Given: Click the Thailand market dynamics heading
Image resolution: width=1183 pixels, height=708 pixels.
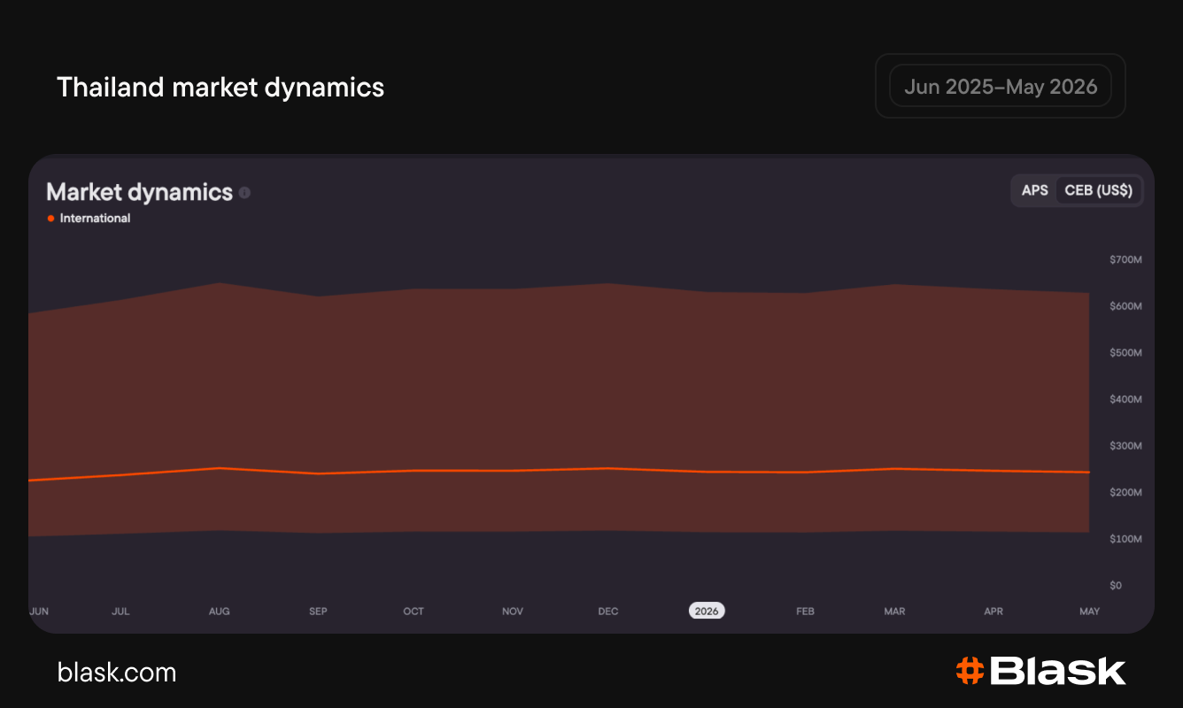Looking at the screenshot, I should (x=220, y=87).
